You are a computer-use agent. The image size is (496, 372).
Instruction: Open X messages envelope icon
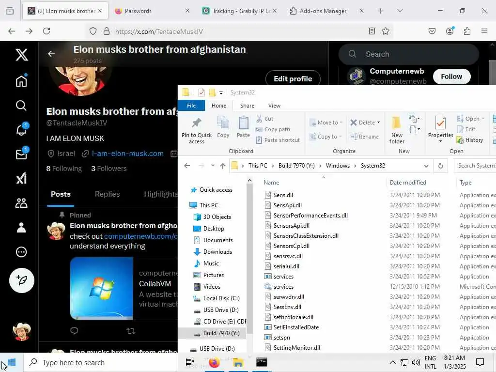tap(21, 155)
